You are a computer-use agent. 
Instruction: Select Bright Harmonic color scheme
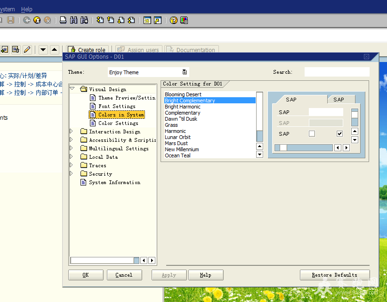[x=210, y=107]
